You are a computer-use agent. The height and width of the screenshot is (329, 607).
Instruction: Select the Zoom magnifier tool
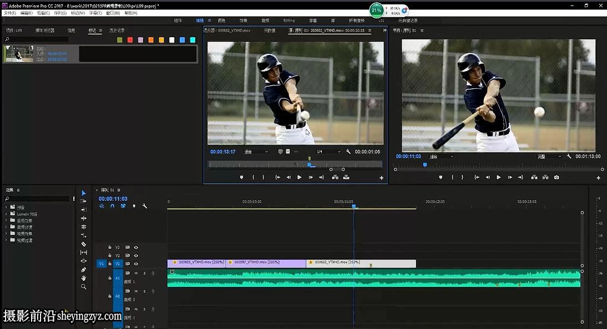(x=84, y=287)
